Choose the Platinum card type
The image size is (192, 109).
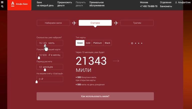coord(97,43)
